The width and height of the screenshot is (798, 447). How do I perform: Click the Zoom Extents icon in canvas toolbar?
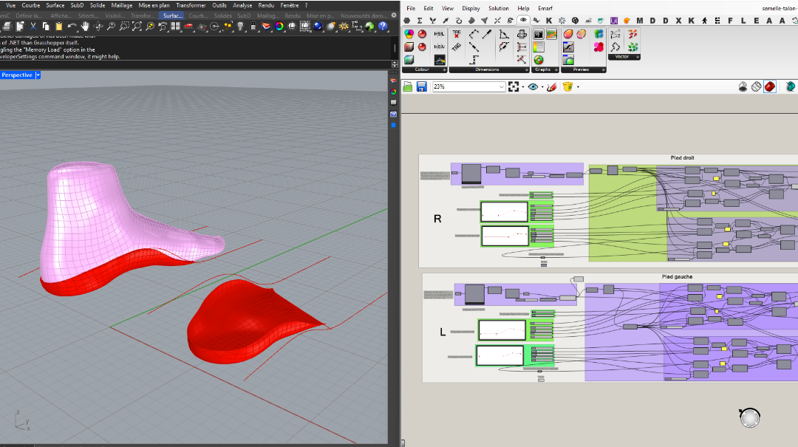coord(514,86)
